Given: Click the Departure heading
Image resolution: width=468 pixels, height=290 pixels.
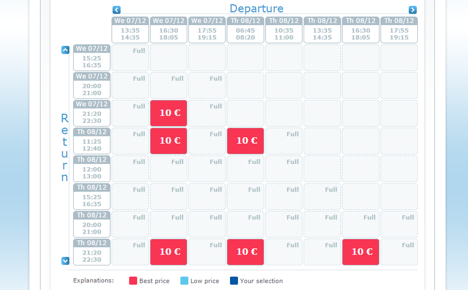Looking at the screenshot, I should (x=256, y=9).
